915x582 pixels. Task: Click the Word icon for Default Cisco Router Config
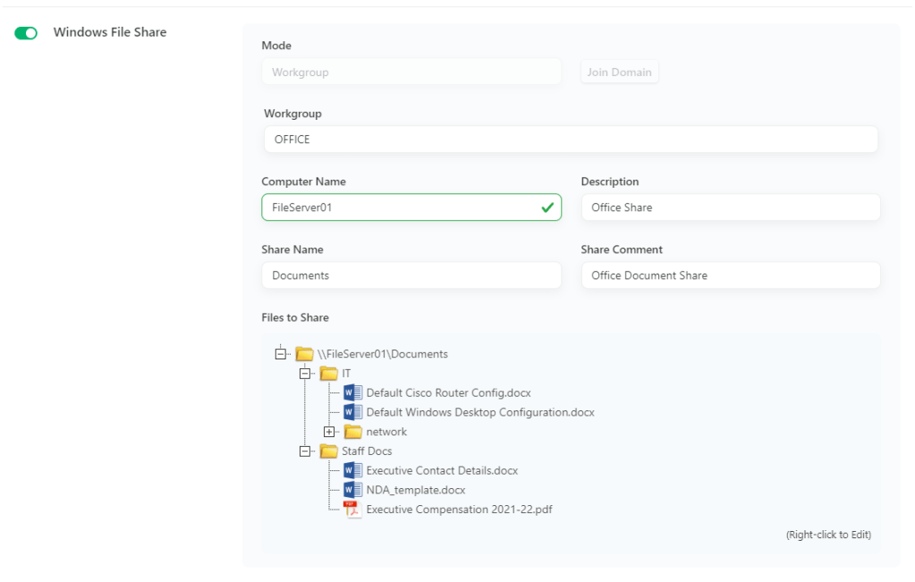pos(353,392)
